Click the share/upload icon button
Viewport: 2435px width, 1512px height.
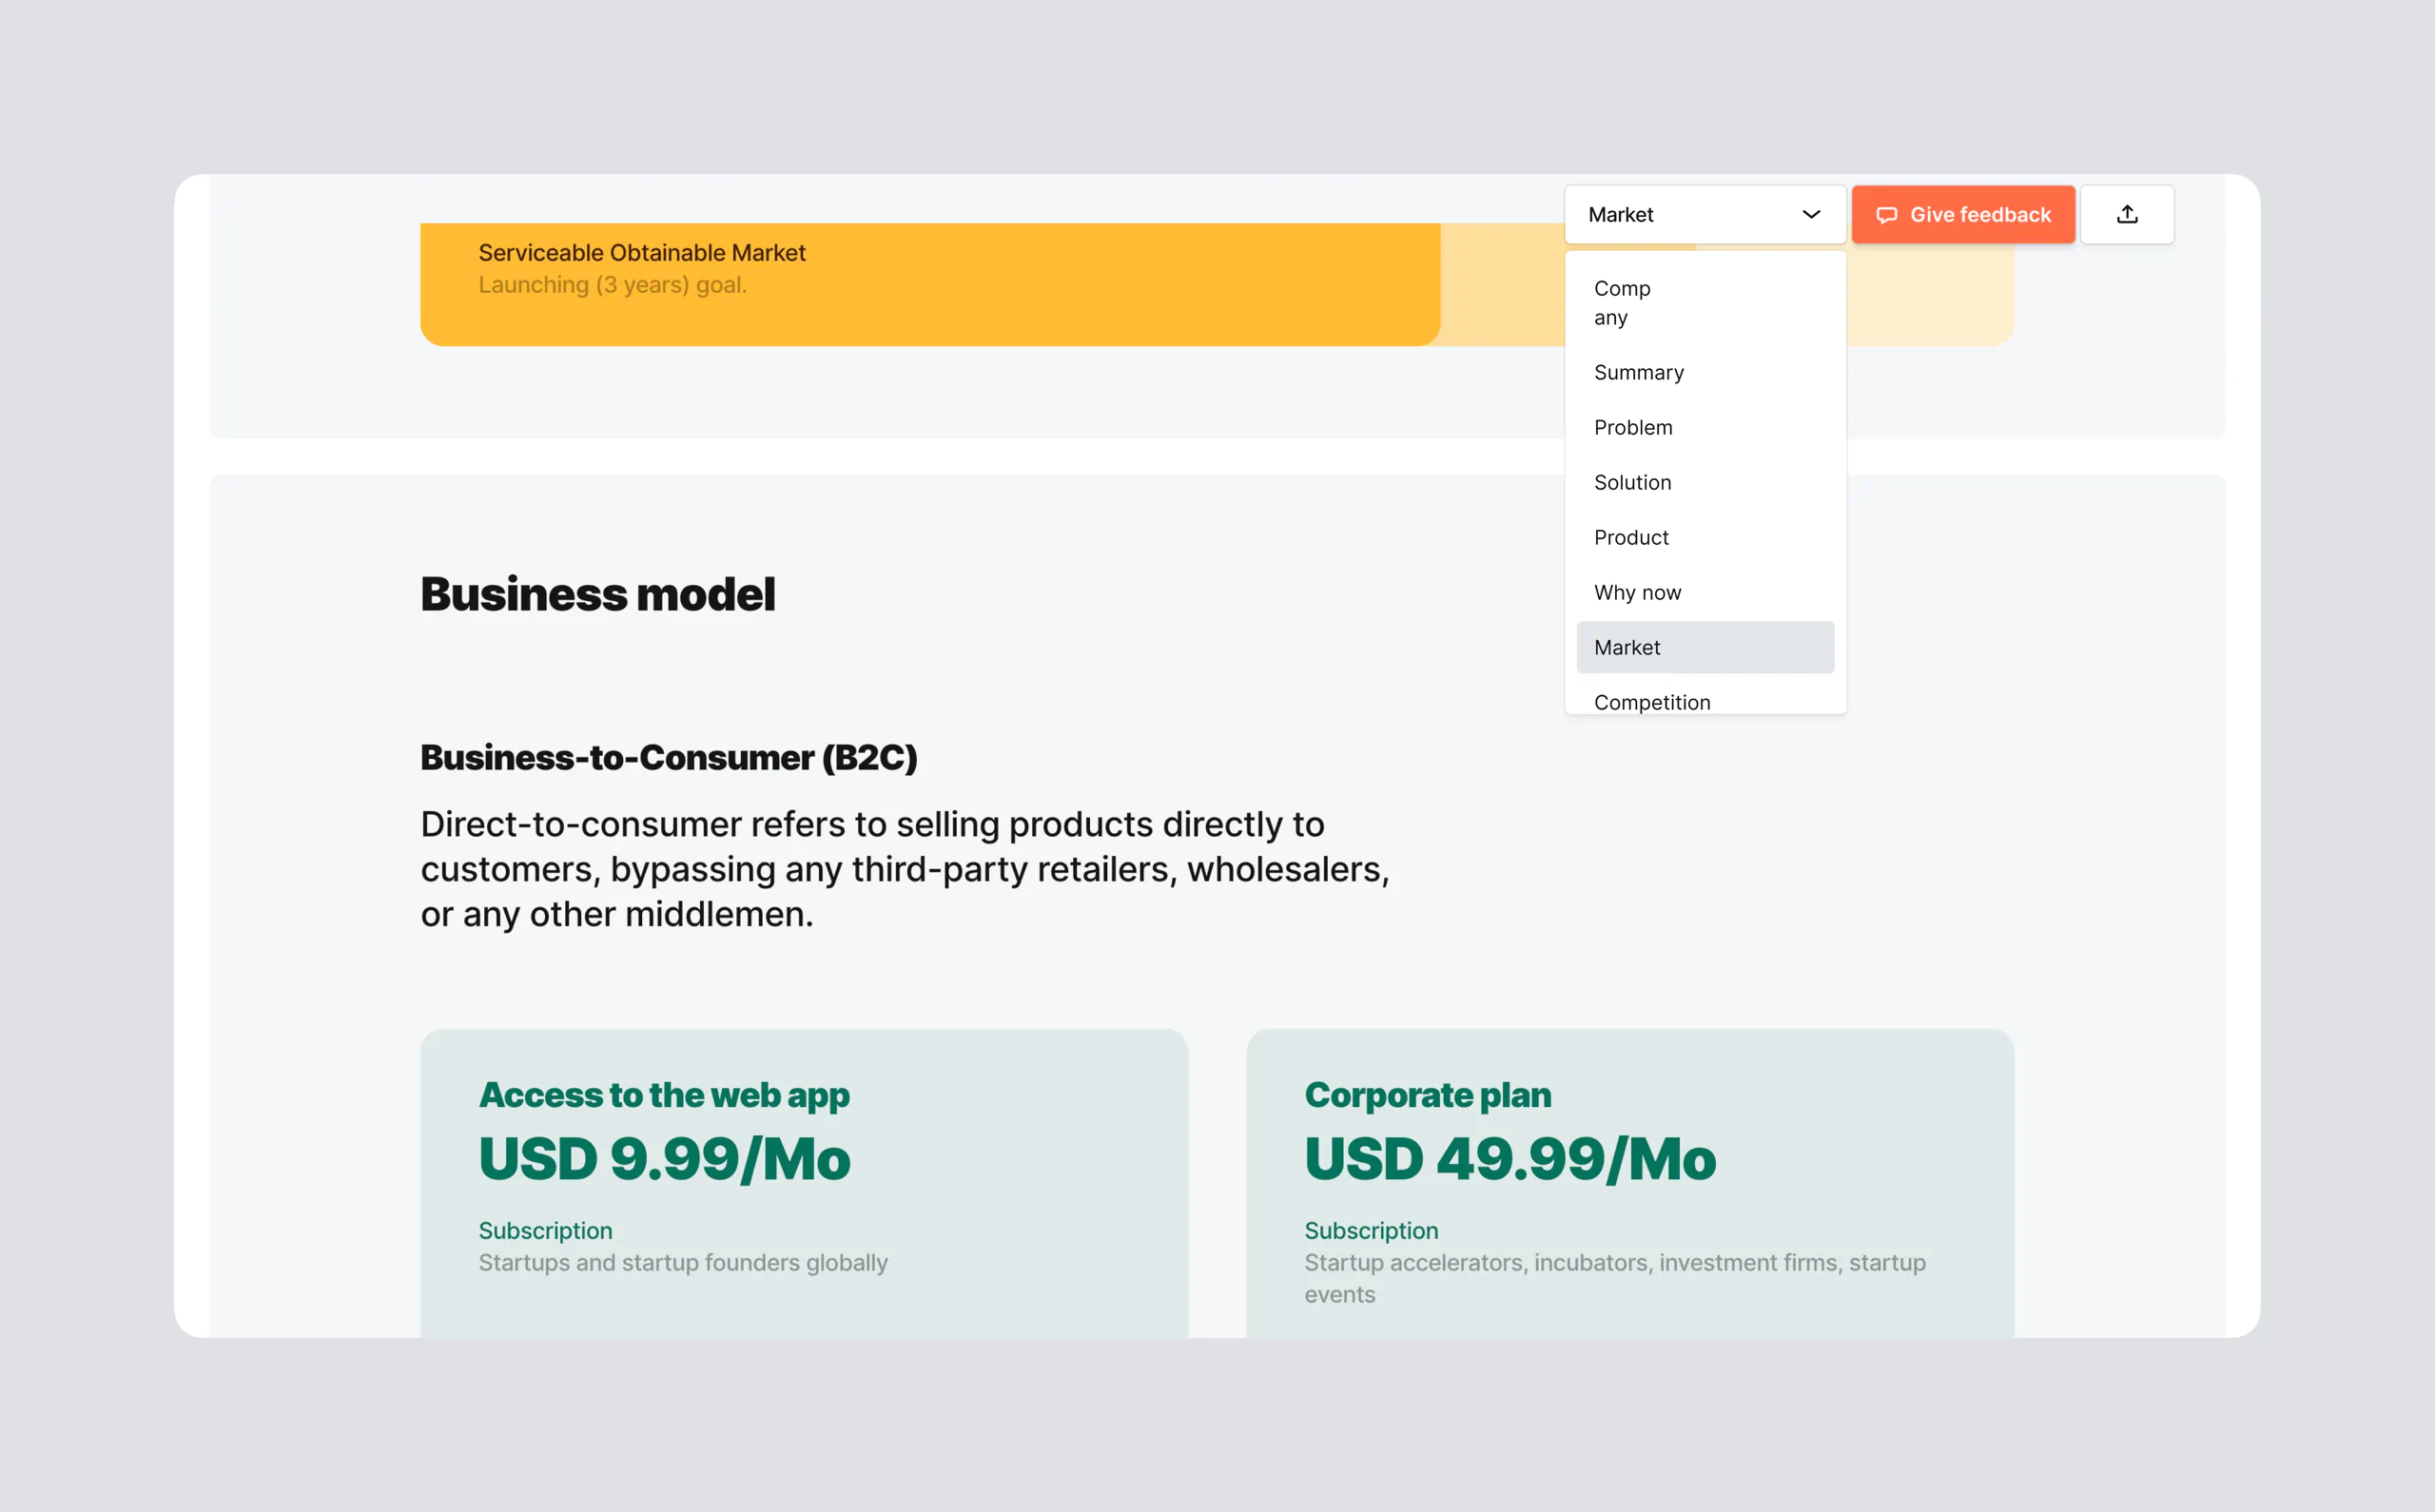pos(2126,214)
